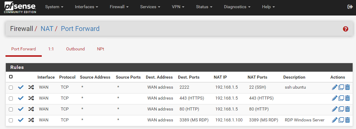The width and height of the screenshot is (356, 129).
Task: Toggle the select-all rules checkbox in header
Action: point(11,77)
